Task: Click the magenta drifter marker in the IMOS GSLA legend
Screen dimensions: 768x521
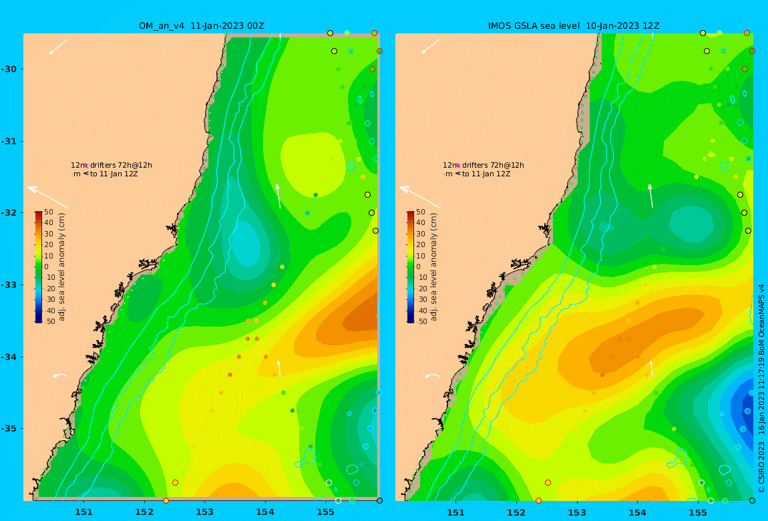Action: point(458,166)
